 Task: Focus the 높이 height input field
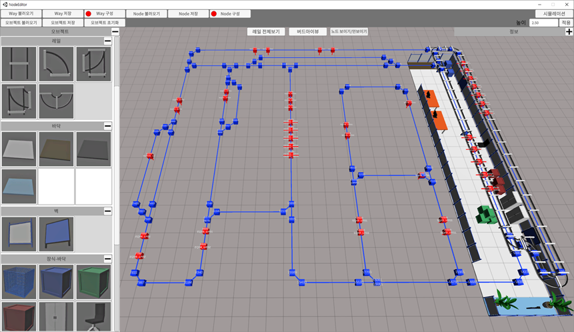[x=543, y=23]
